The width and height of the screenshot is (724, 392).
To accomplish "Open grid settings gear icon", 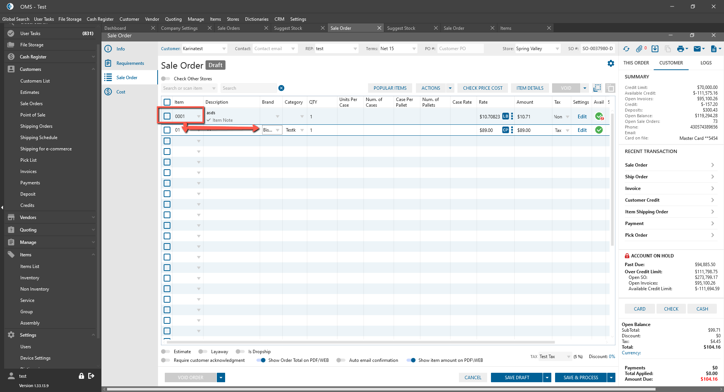I will (x=611, y=64).
